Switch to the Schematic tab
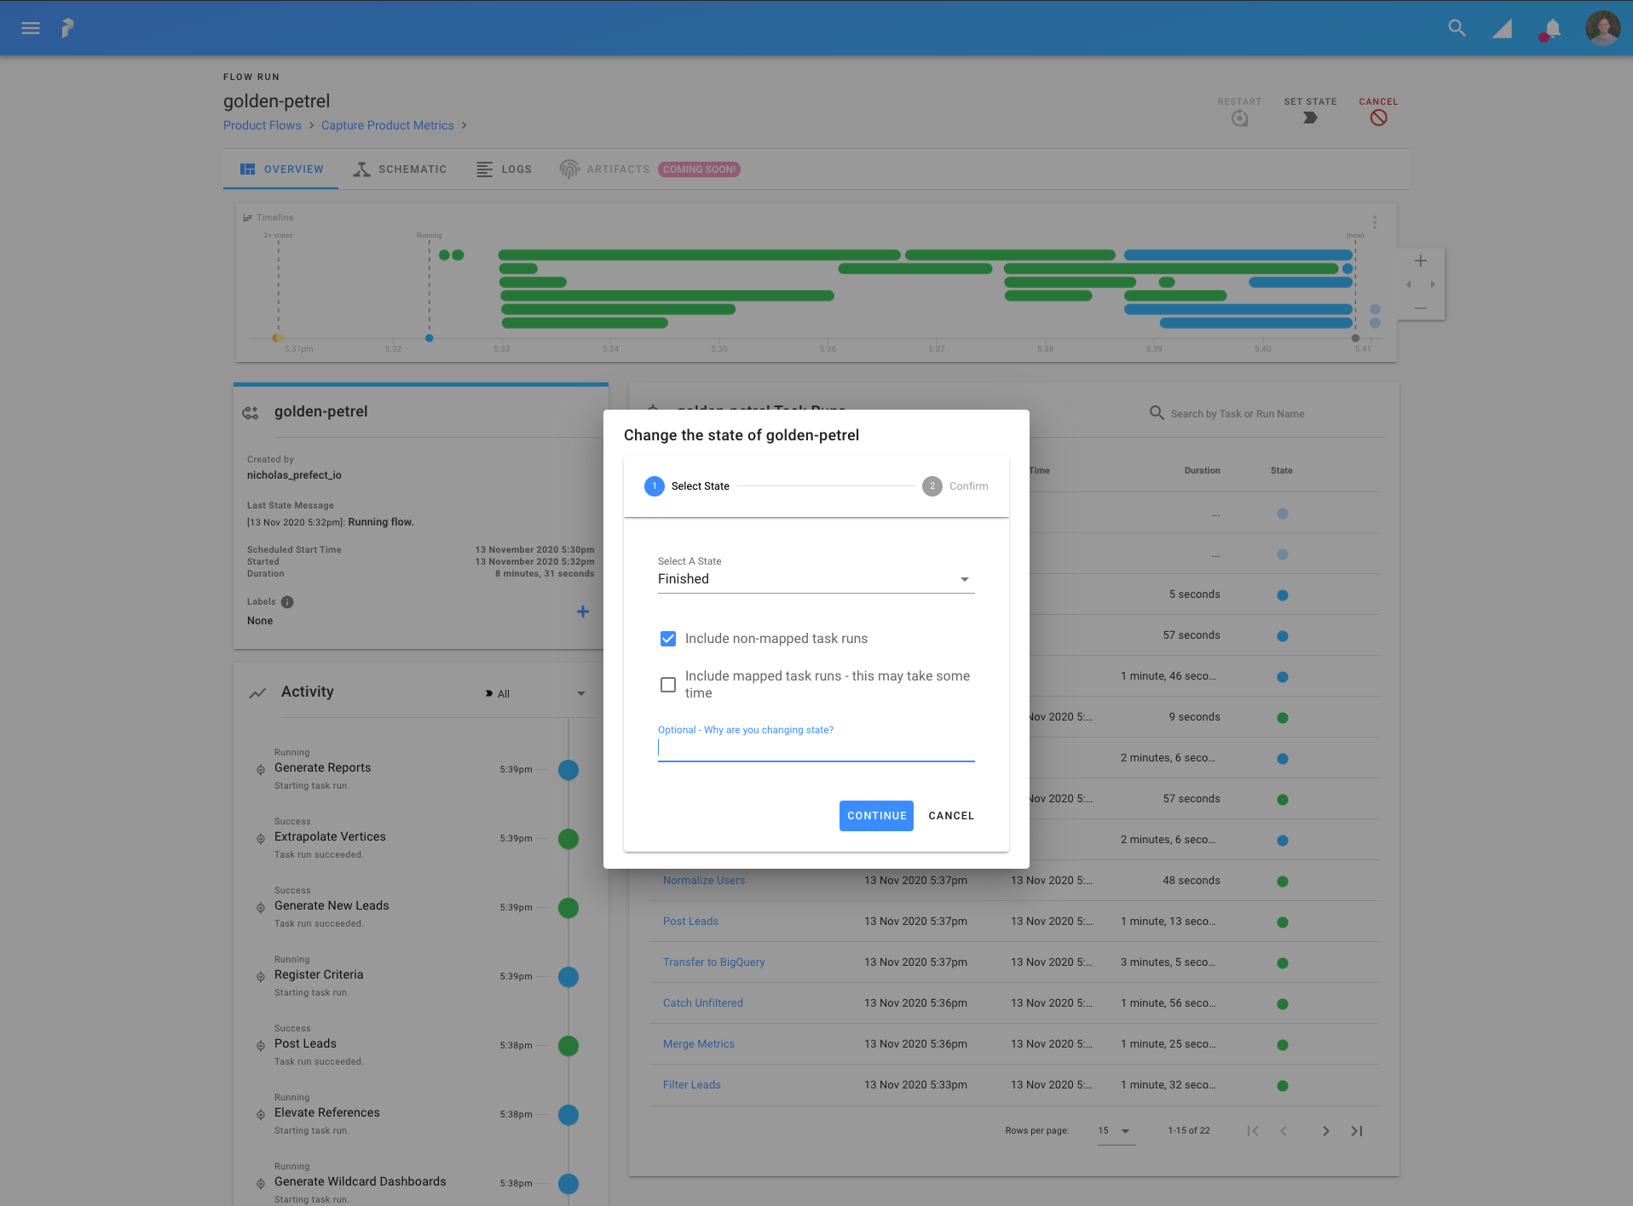The height and width of the screenshot is (1206, 1633). [400, 169]
